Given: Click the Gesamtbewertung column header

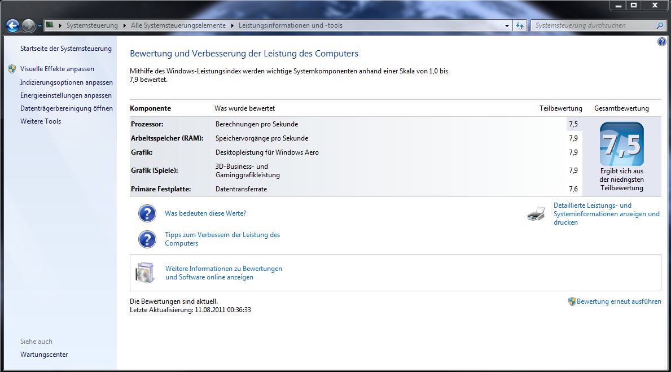Looking at the screenshot, I should coord(621,108).
